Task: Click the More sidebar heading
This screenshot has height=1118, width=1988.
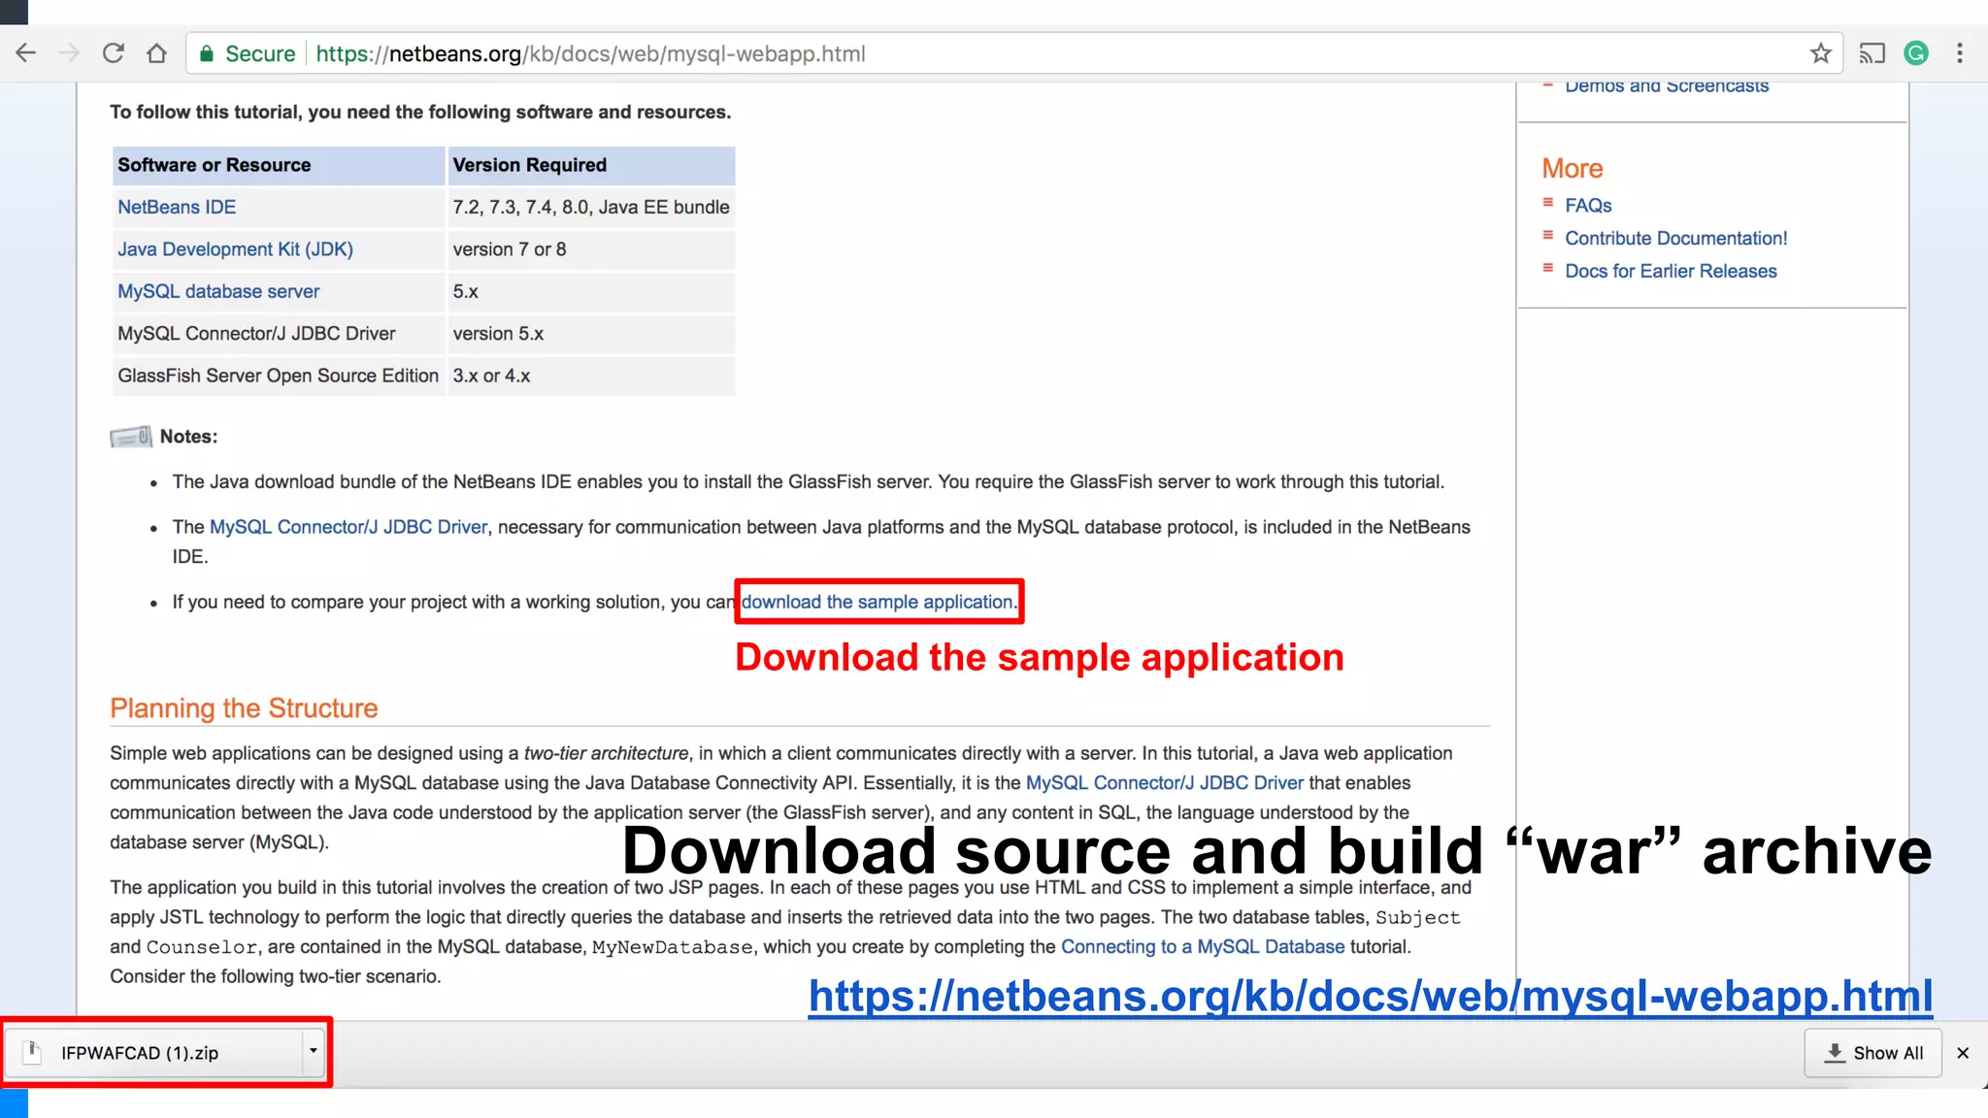Action: 1573,169
